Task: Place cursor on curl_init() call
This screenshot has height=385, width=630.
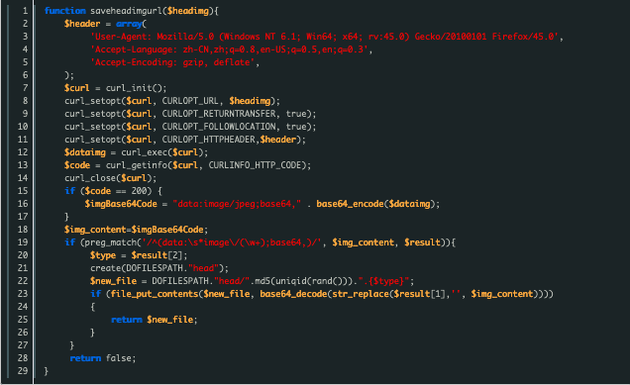Action: coord(136,88)
